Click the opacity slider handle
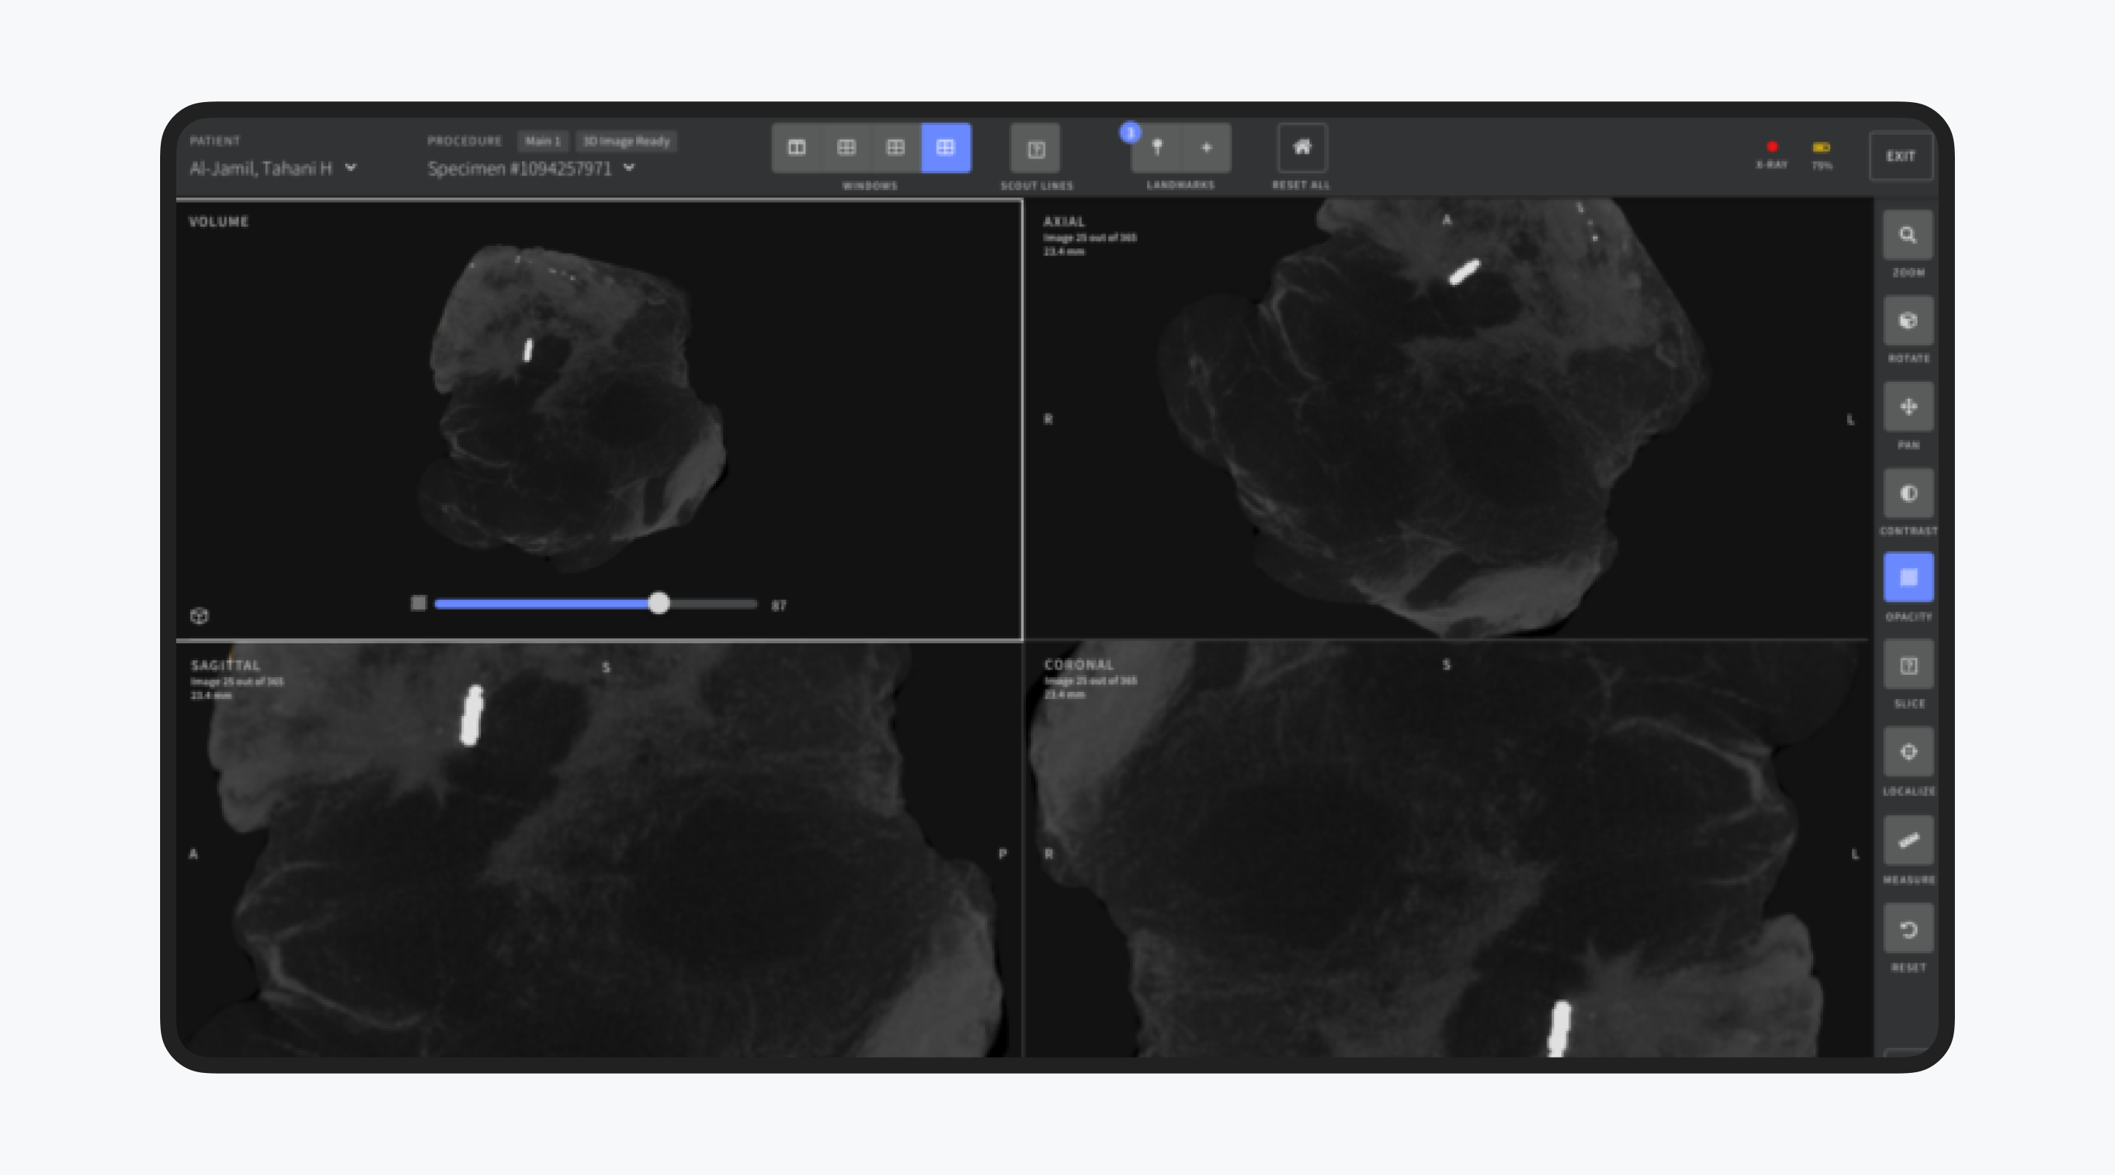 (x=659, y=604)
